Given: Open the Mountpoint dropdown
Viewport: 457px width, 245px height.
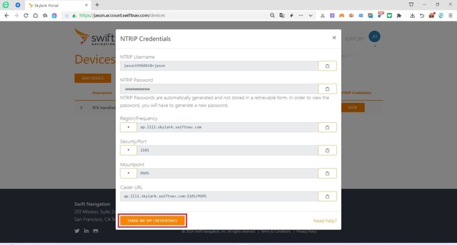Looking at the screenshot, I should [x=129, y=173].
